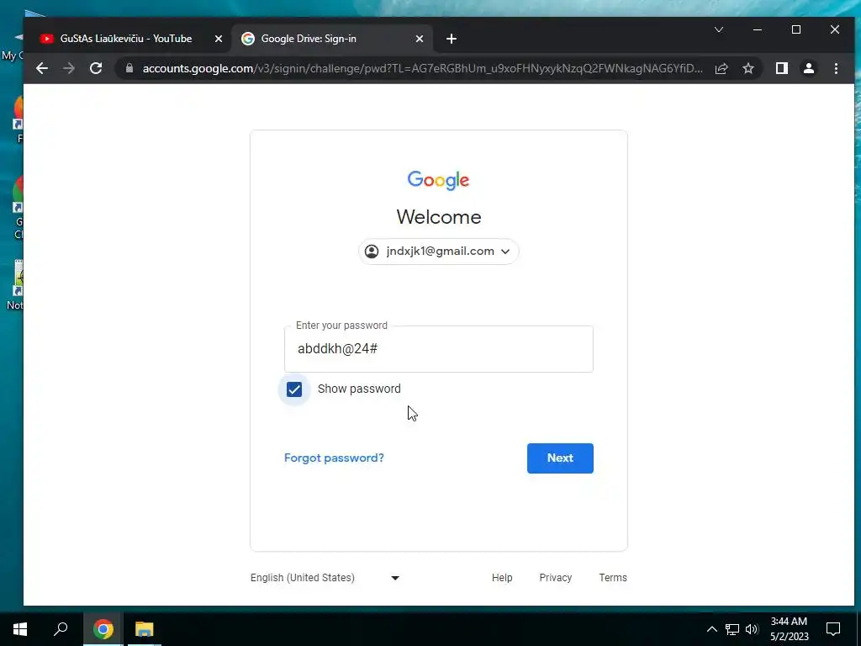The width and height of the screenshot is (861, 646).
Task: Click the browser Back arrow
Action: [42, 68]
